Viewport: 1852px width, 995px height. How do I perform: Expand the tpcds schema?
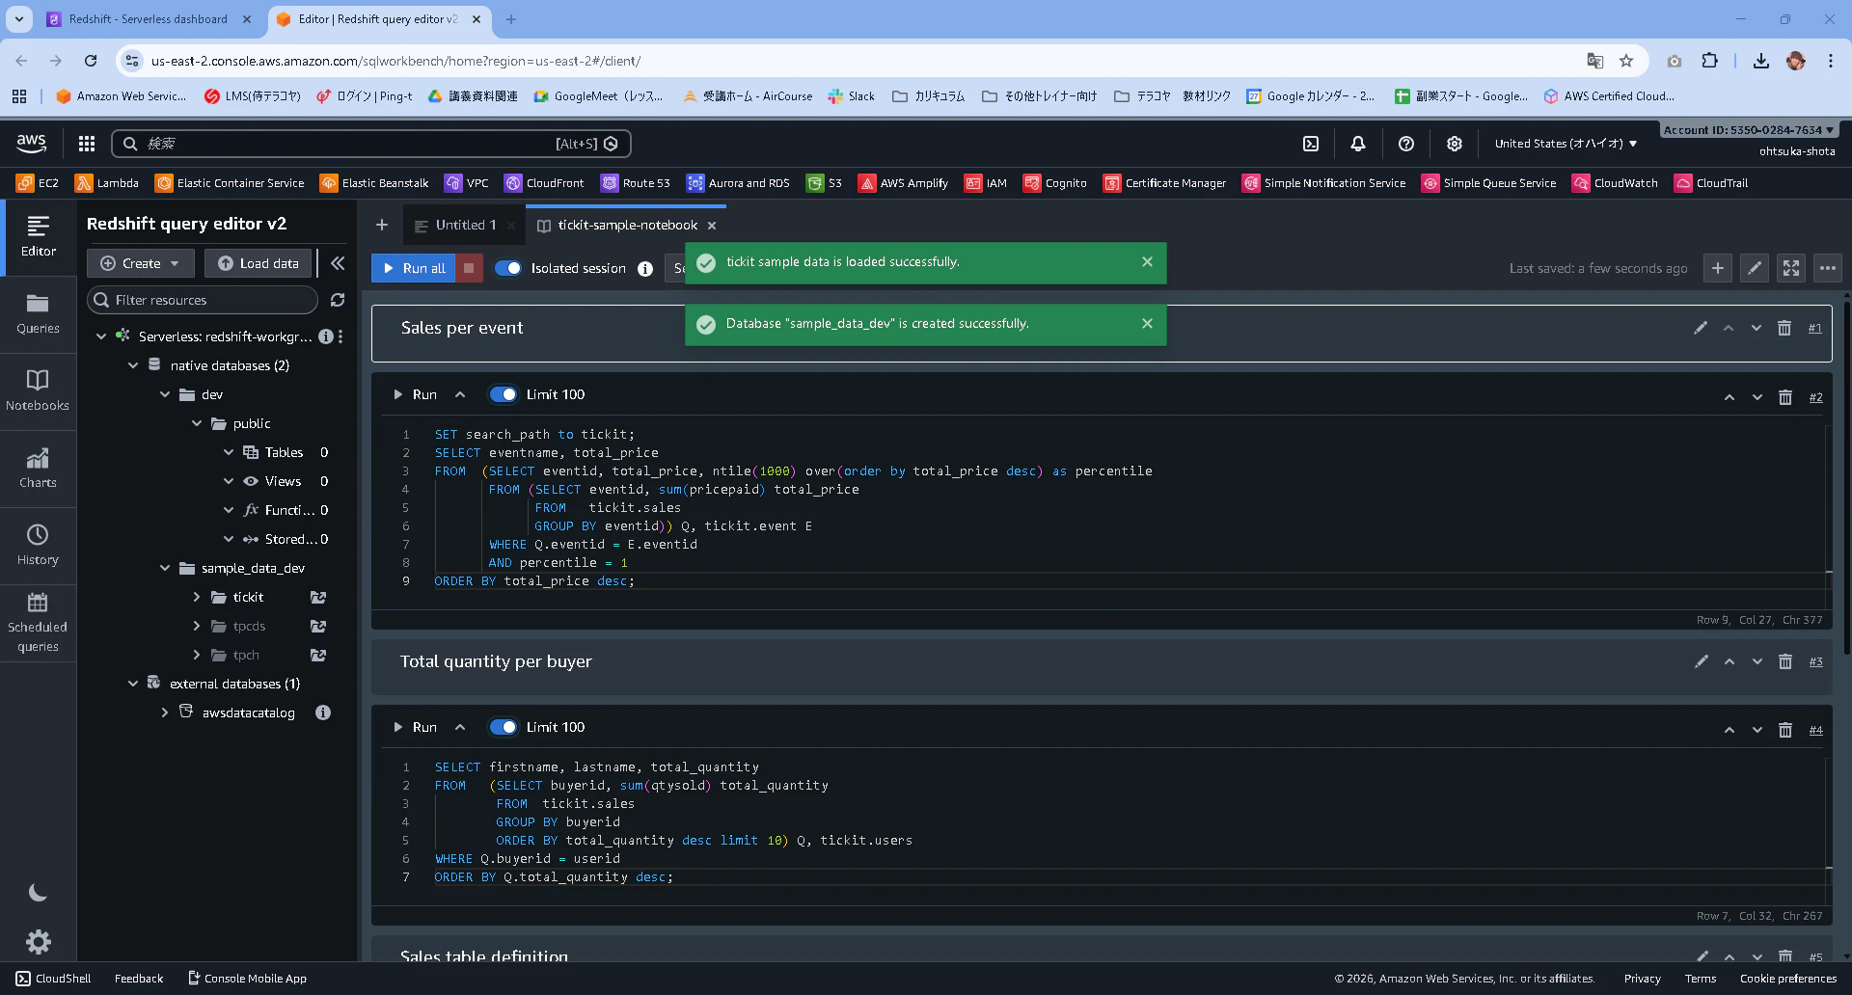[x=197, y=626]
